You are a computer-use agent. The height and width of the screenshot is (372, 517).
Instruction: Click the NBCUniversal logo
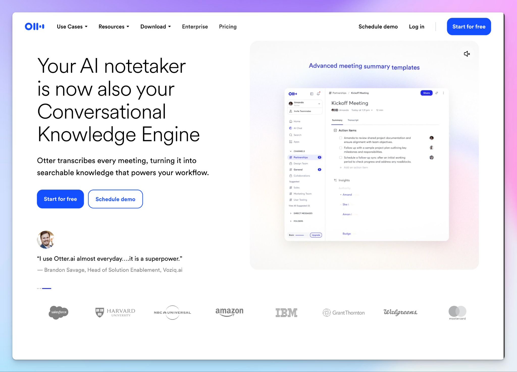point(172,312)
